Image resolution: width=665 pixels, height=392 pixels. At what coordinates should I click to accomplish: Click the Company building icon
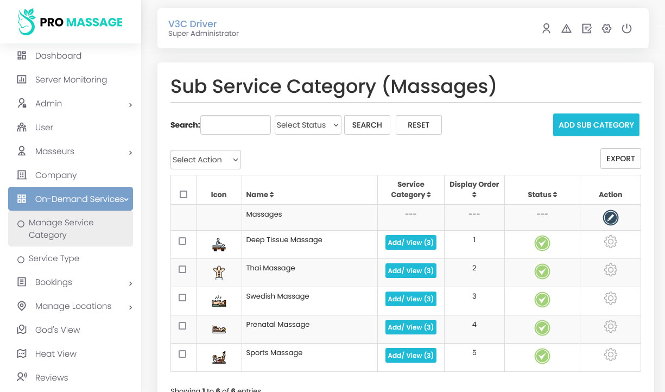coord(22,175)
